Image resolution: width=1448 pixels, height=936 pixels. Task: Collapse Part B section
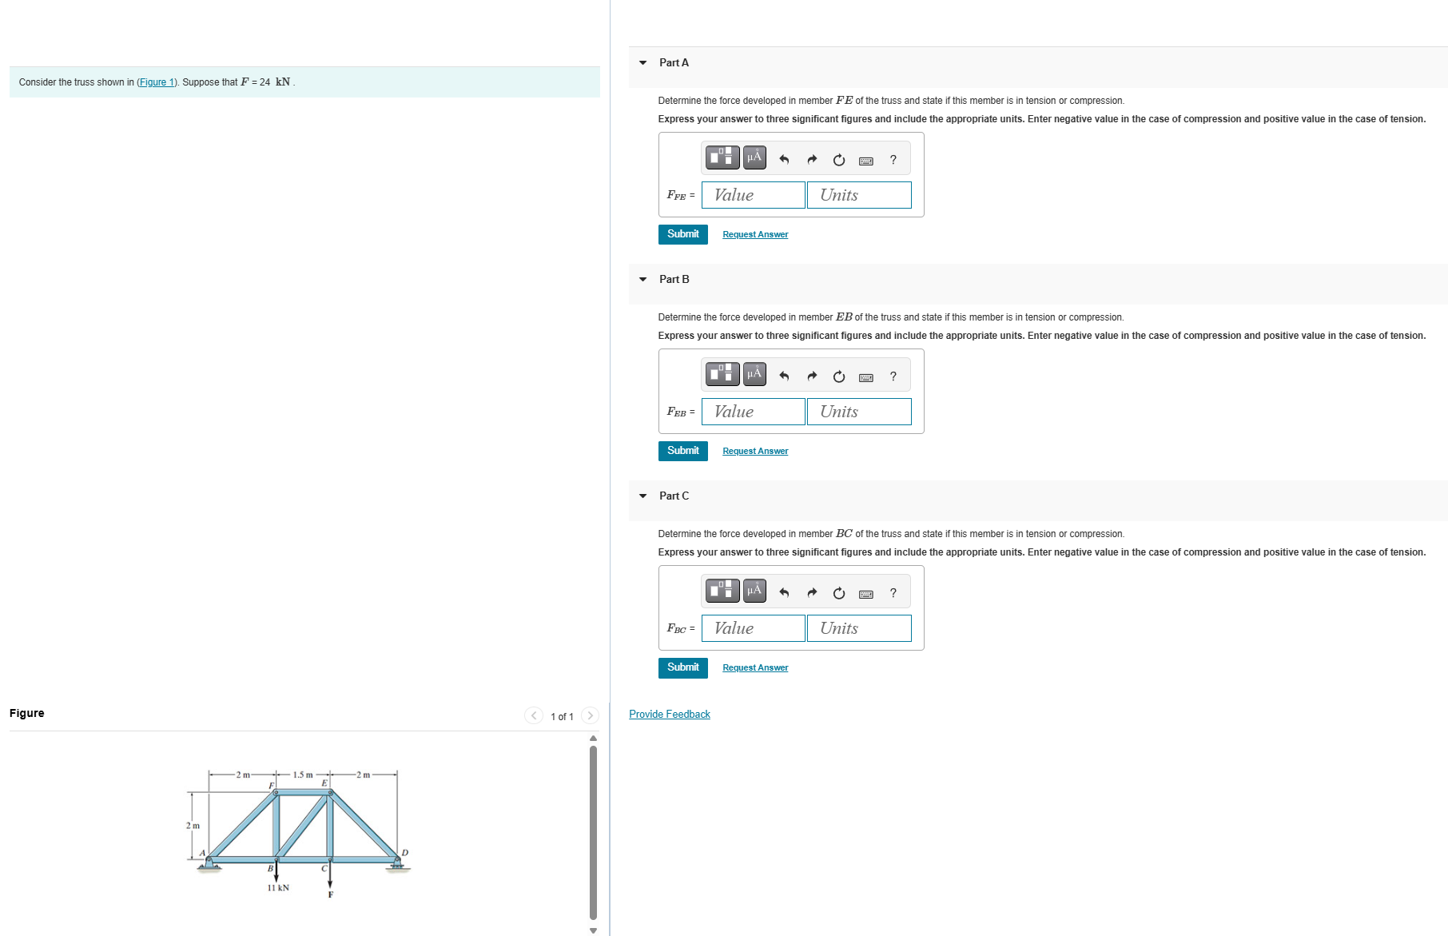click(642, 279)
